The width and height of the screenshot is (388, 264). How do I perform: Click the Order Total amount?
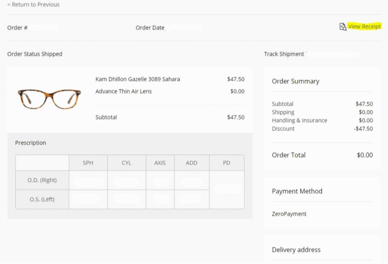[x=365, y=155]
